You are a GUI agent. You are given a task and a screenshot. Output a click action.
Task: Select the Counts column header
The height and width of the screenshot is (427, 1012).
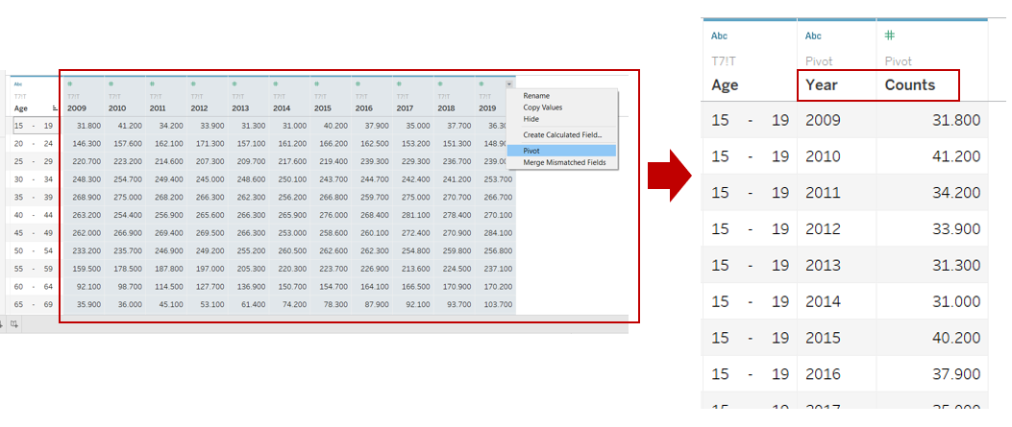coord(909,84)
